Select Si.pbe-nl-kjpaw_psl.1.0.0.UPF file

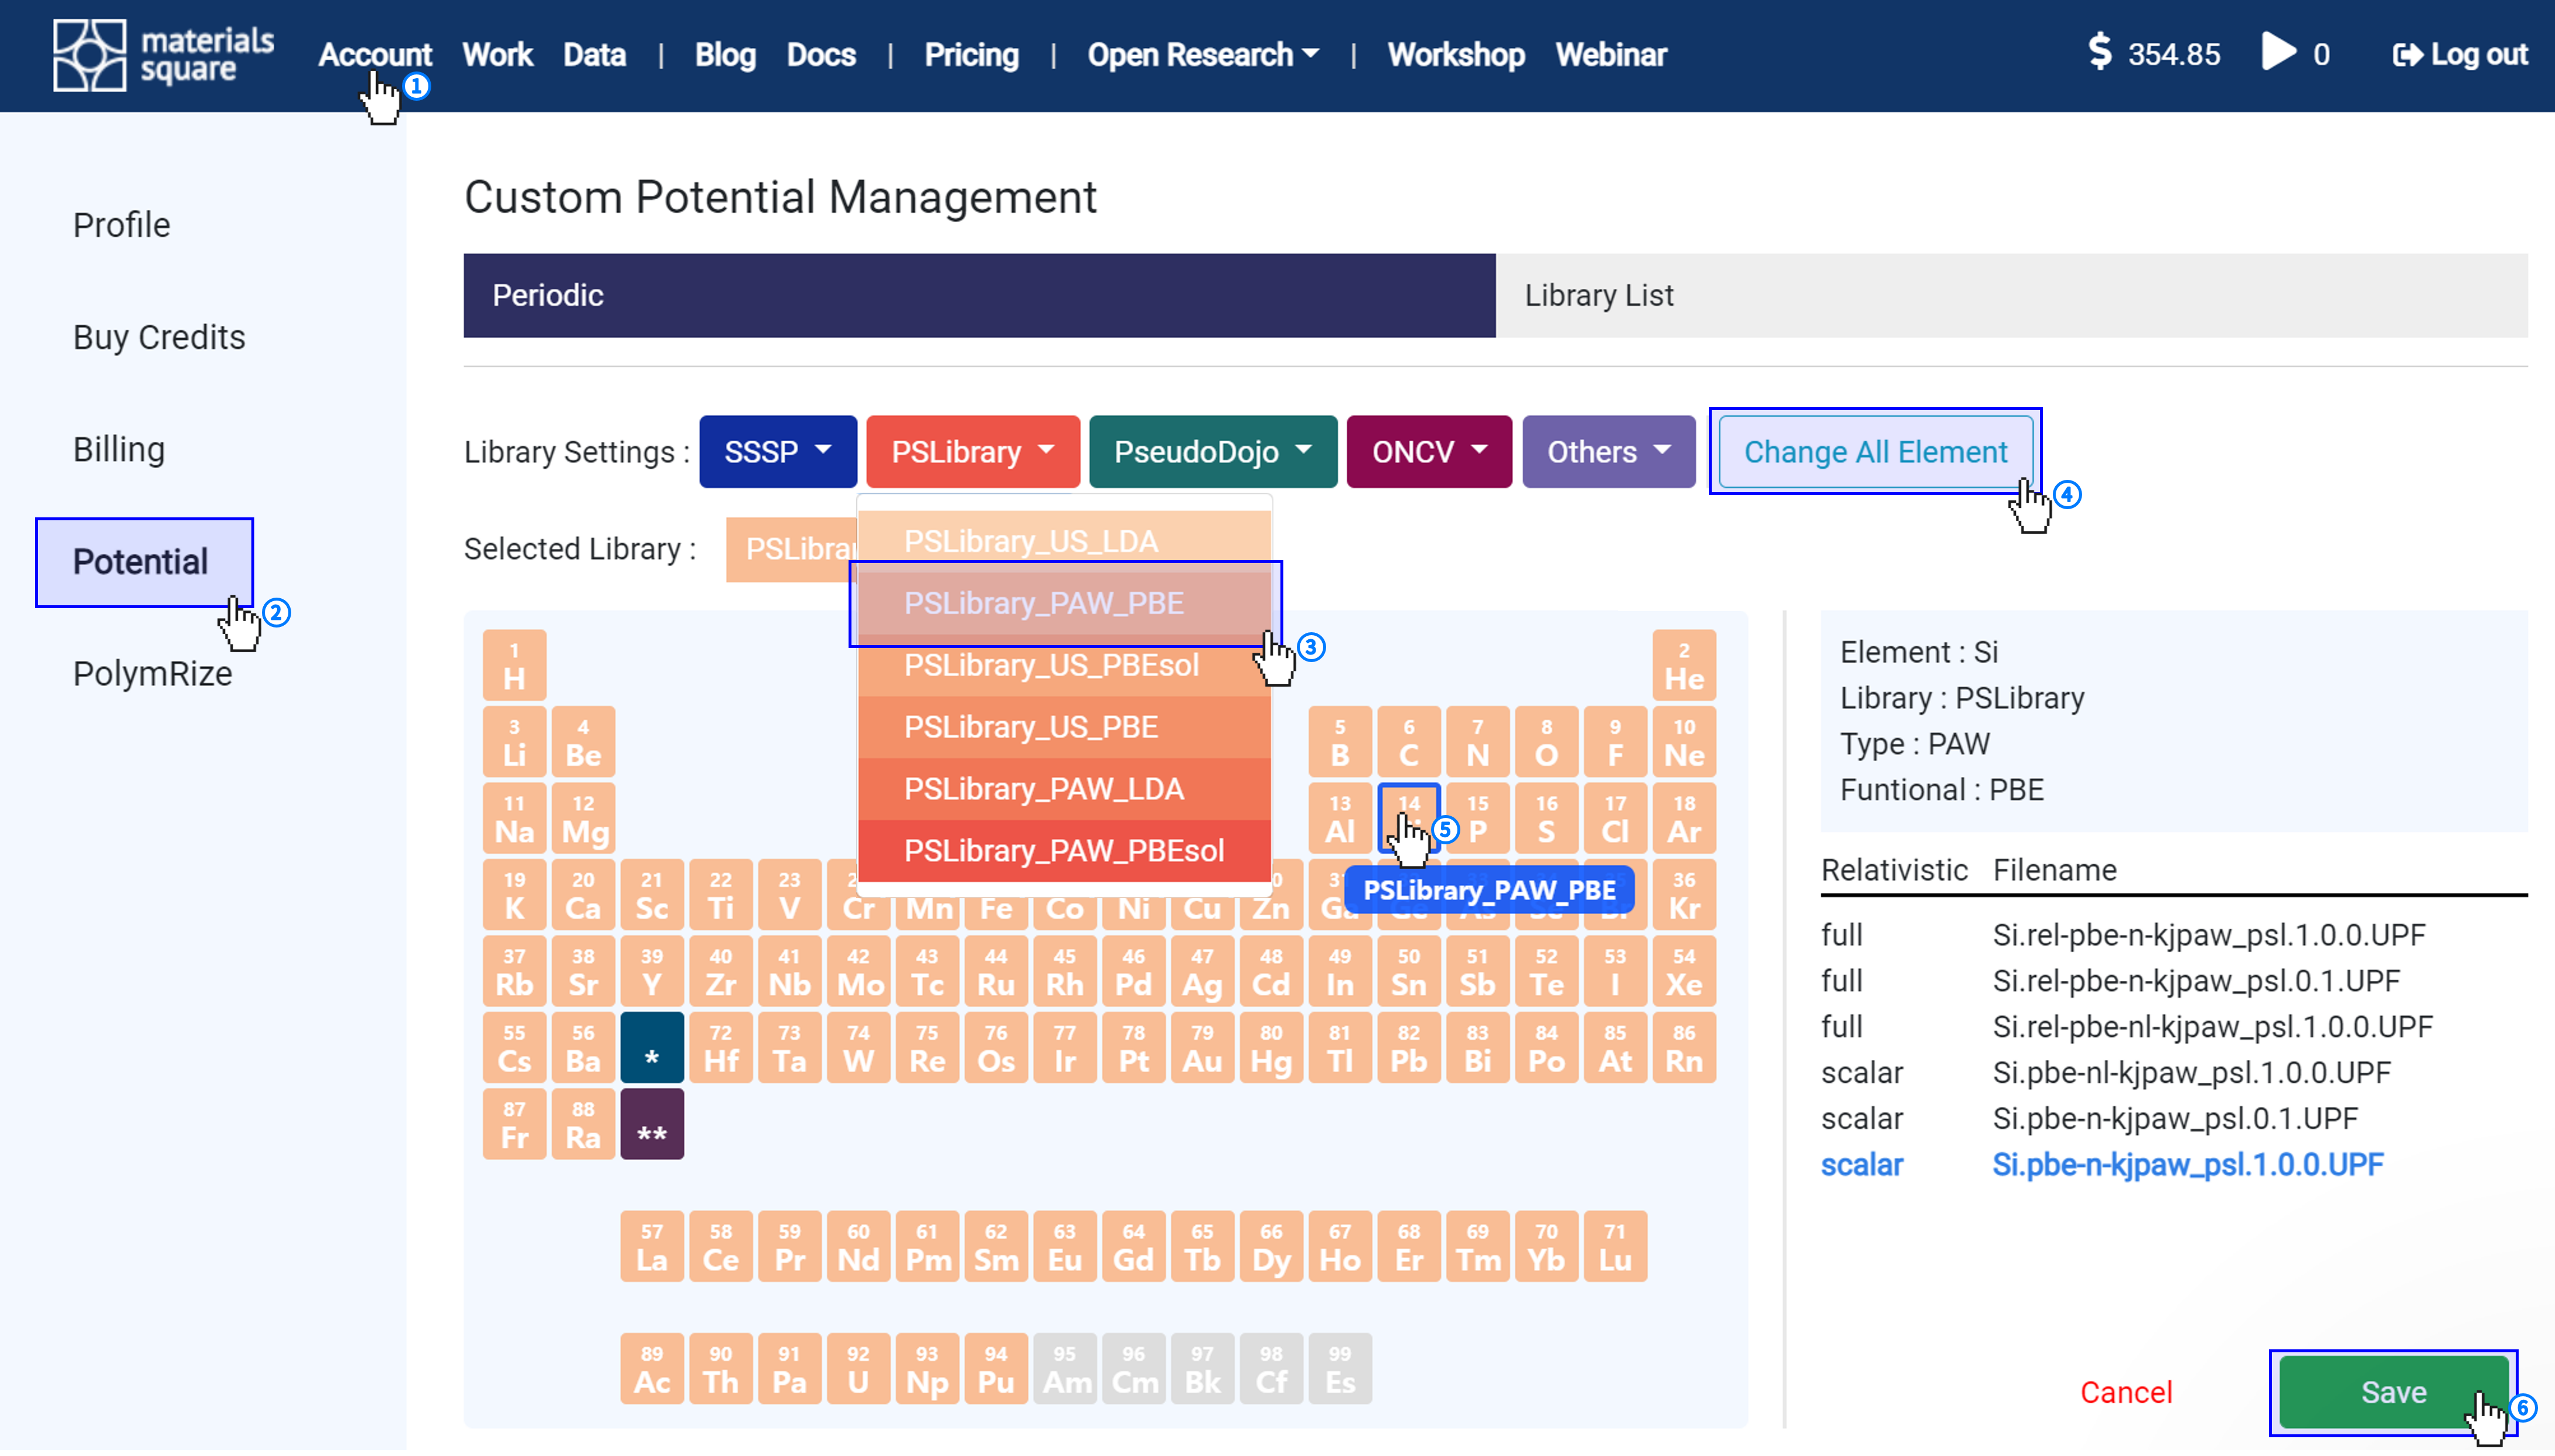2191,1073
